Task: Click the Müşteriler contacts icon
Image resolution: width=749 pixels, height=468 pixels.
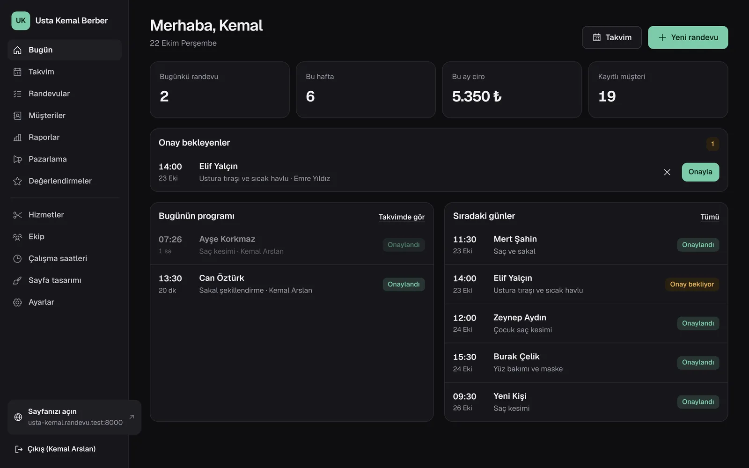Action: pyautogui.click(x=17, y=116)
